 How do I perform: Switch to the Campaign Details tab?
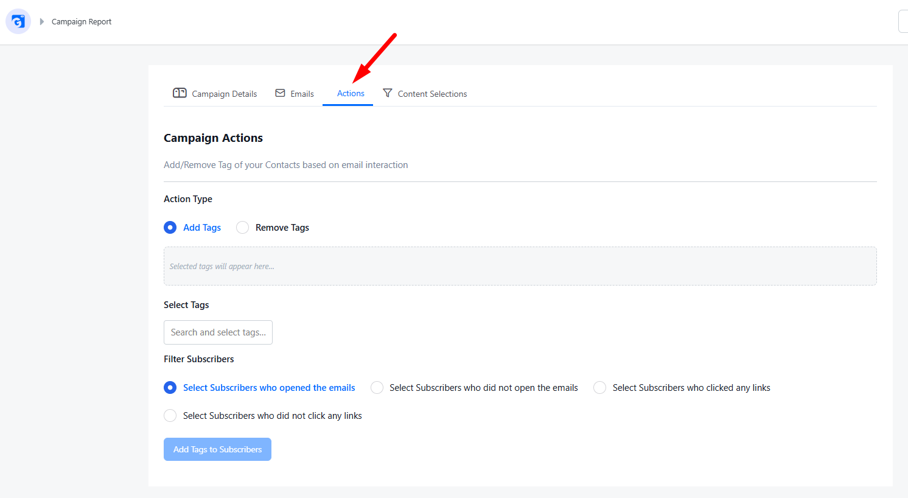[x=215, y=94]
